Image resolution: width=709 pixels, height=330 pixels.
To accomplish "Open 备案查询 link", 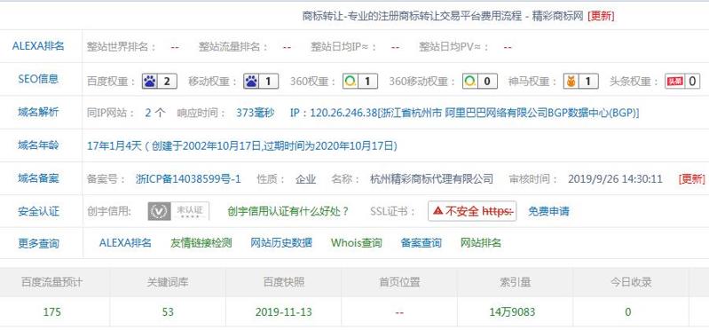I will coord(421,243).
